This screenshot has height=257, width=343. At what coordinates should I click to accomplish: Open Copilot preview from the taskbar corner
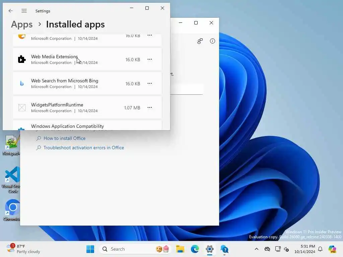click(x=332, y=249)
